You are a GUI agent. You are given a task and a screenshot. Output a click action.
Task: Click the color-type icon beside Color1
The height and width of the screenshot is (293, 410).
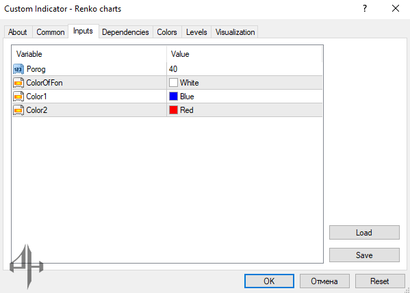click(x=18, y=97)
